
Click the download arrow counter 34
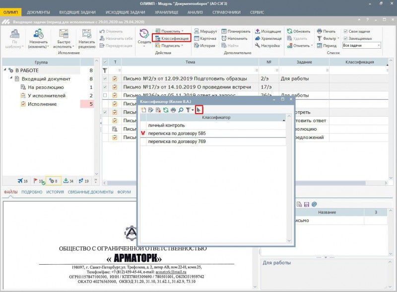tap(68, 181)
